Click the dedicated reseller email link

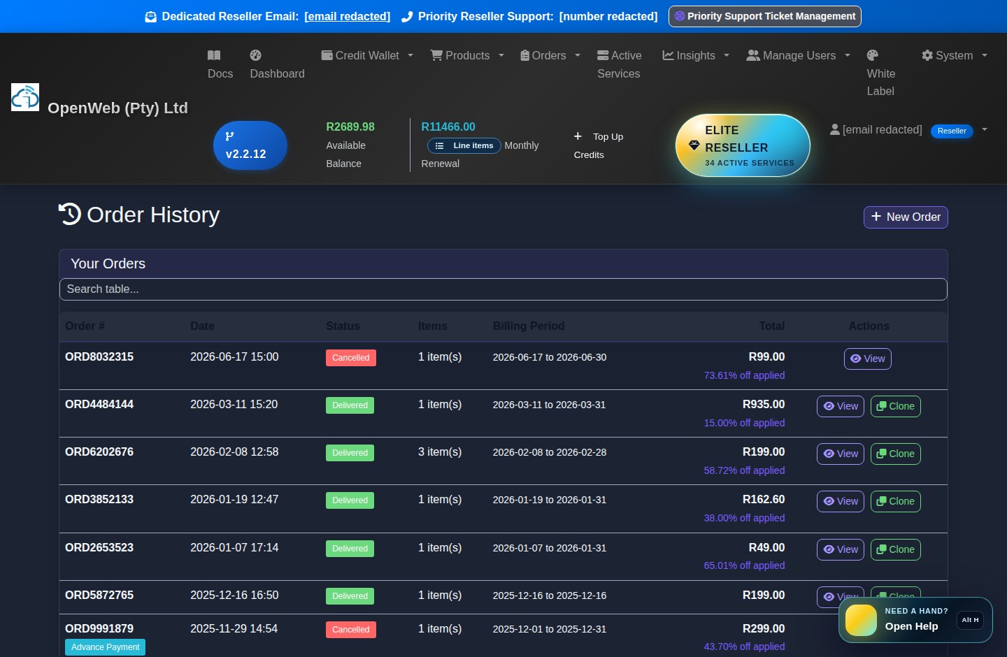(347, 16)
